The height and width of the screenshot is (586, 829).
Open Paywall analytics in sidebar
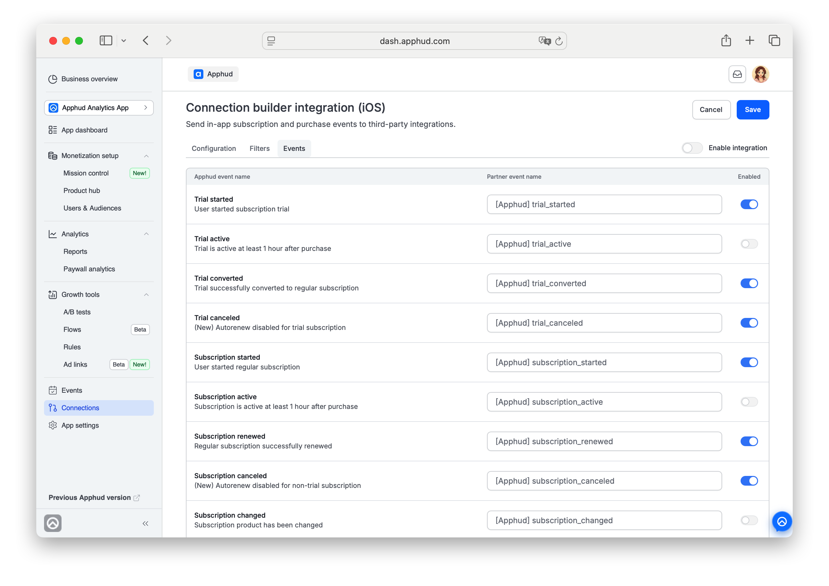pyautogui.click(x=89, y=269)
